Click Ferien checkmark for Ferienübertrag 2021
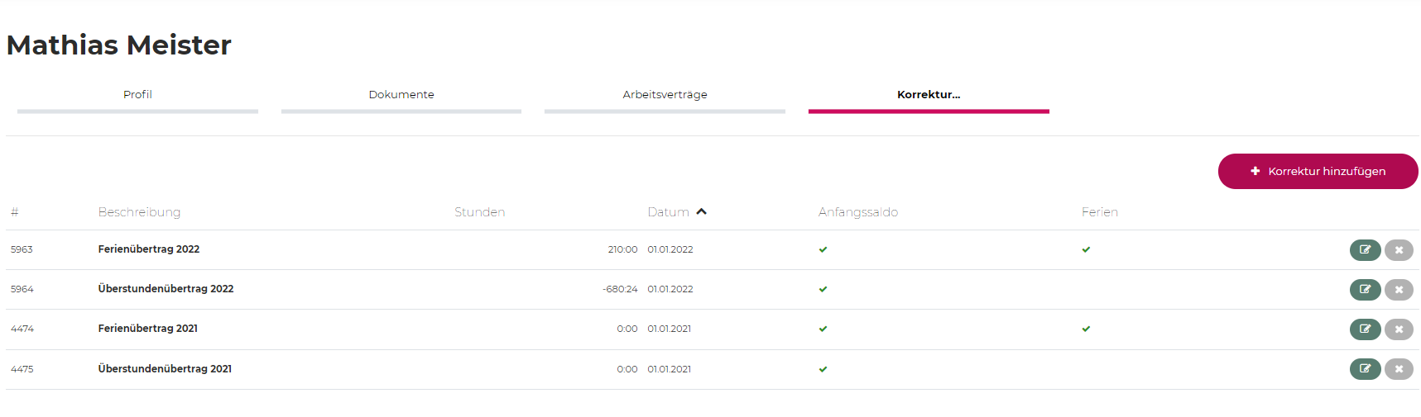 click(1086, 329)
